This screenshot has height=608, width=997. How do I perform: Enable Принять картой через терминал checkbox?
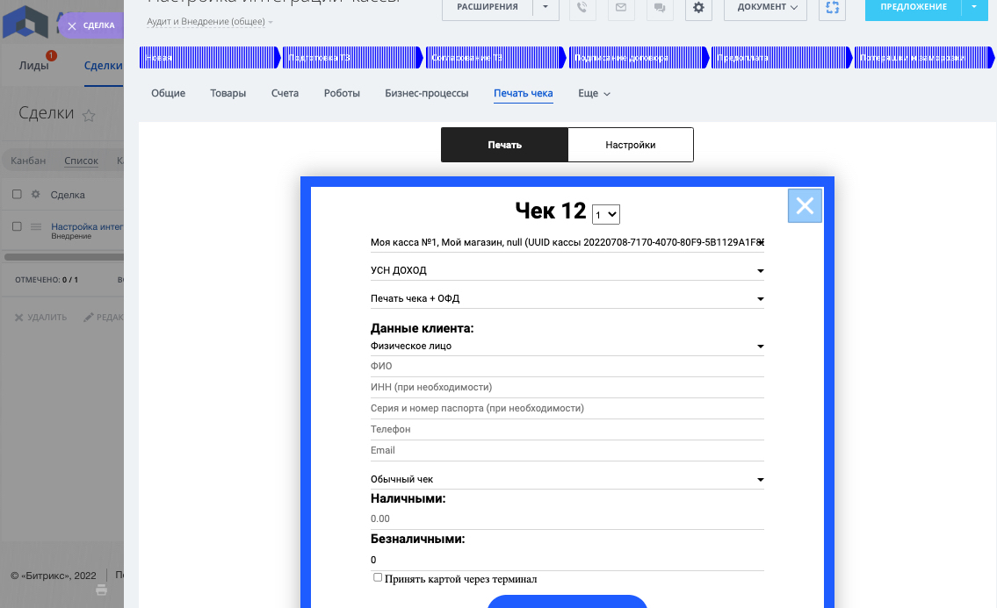[378, 577]
